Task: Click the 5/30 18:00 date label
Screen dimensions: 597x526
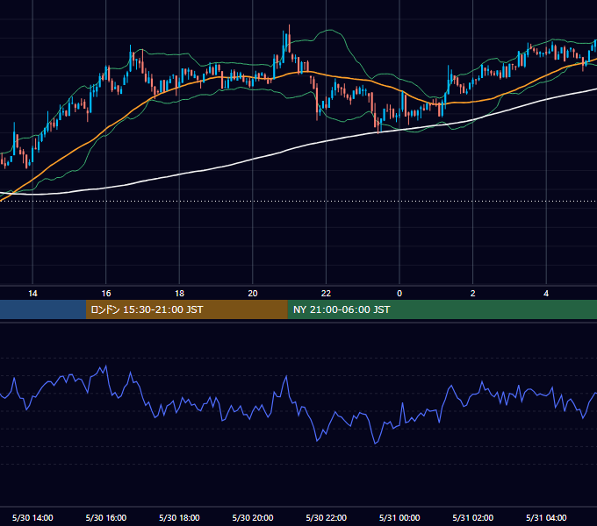Action: (x=179, y=517)
